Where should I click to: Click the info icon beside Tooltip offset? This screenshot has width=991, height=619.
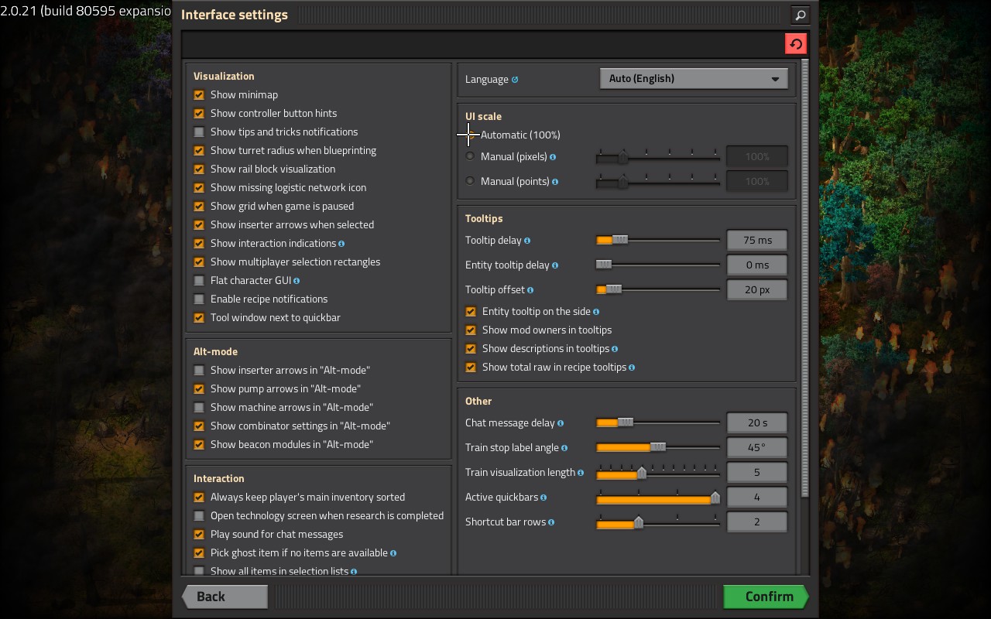coord(530,290)
